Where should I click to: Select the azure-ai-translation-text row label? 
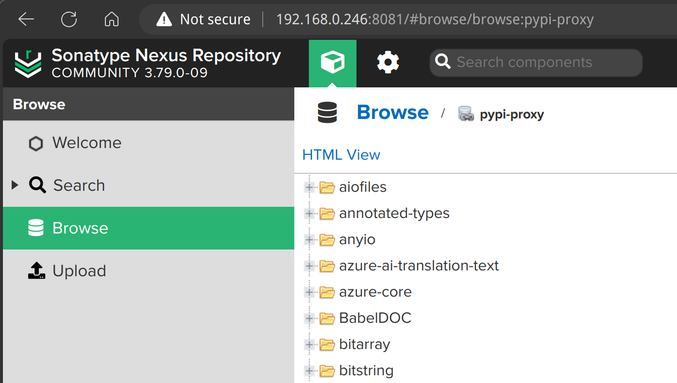419,266
